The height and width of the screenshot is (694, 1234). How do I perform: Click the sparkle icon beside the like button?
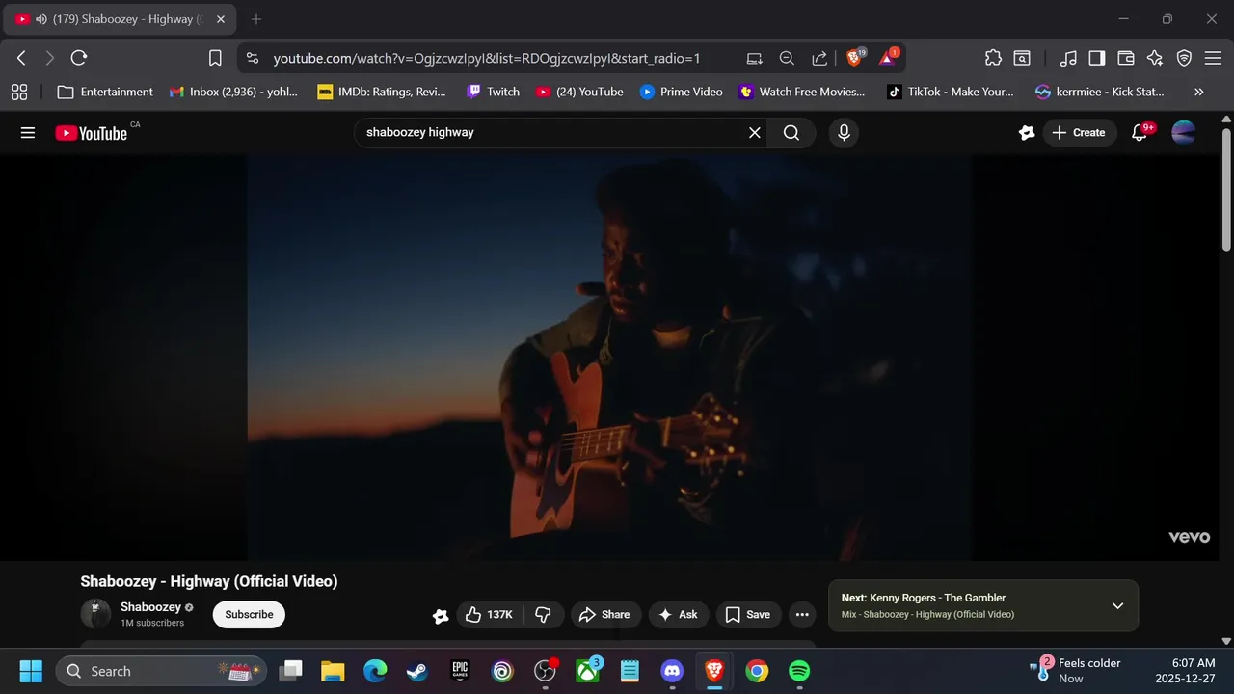tap(441, 616)
